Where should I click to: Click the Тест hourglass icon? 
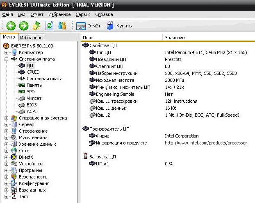pos(14,196)
